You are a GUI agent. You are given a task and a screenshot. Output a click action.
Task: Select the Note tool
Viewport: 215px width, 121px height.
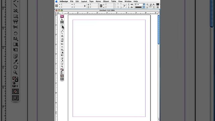[x=62, y=58]
